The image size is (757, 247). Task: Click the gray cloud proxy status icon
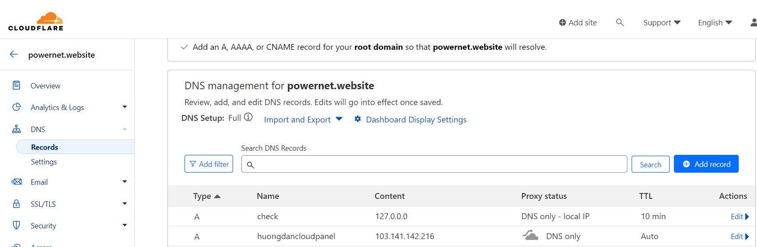coord(530,236)
